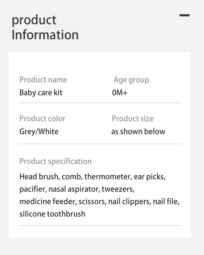The height and width of the screenshot is (255, 204).
Task: Click the words "ear picks" in specification
Action: pos(149,177)
